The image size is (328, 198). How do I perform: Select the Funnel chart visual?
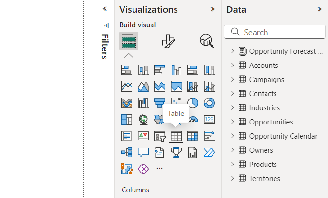point(160,103)
